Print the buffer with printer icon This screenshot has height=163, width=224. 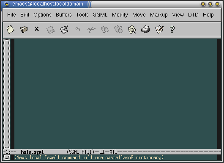click(x=145, y=29)
